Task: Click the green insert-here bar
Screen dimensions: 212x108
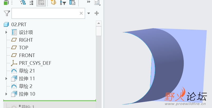Action: point(50,101)
